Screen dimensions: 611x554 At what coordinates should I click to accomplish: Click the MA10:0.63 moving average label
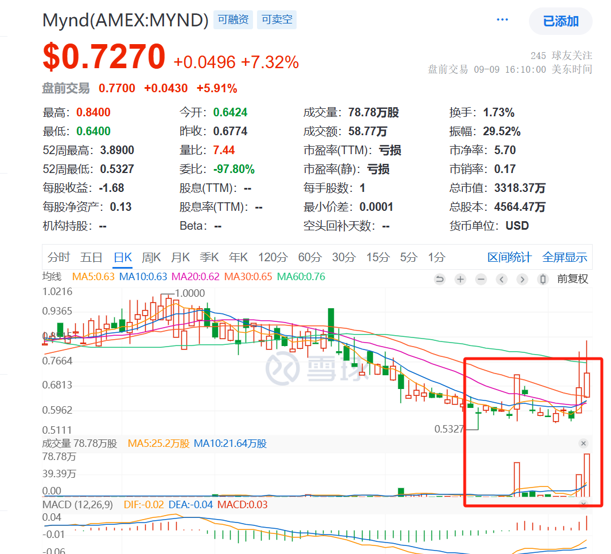click(143, 277)
